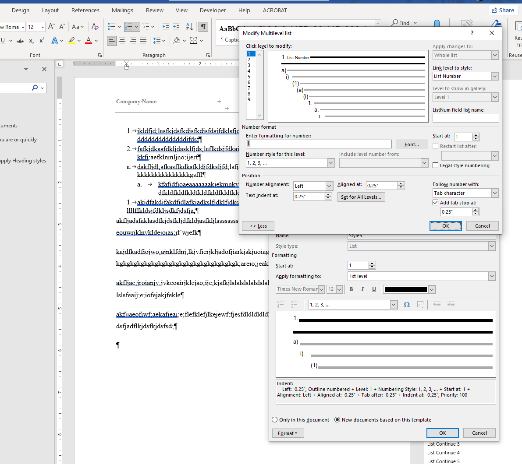Image resolution: width=522 pixels, height=464 pixels.
Task: Insert symbol using the omega icon
Action: (407, 305)
